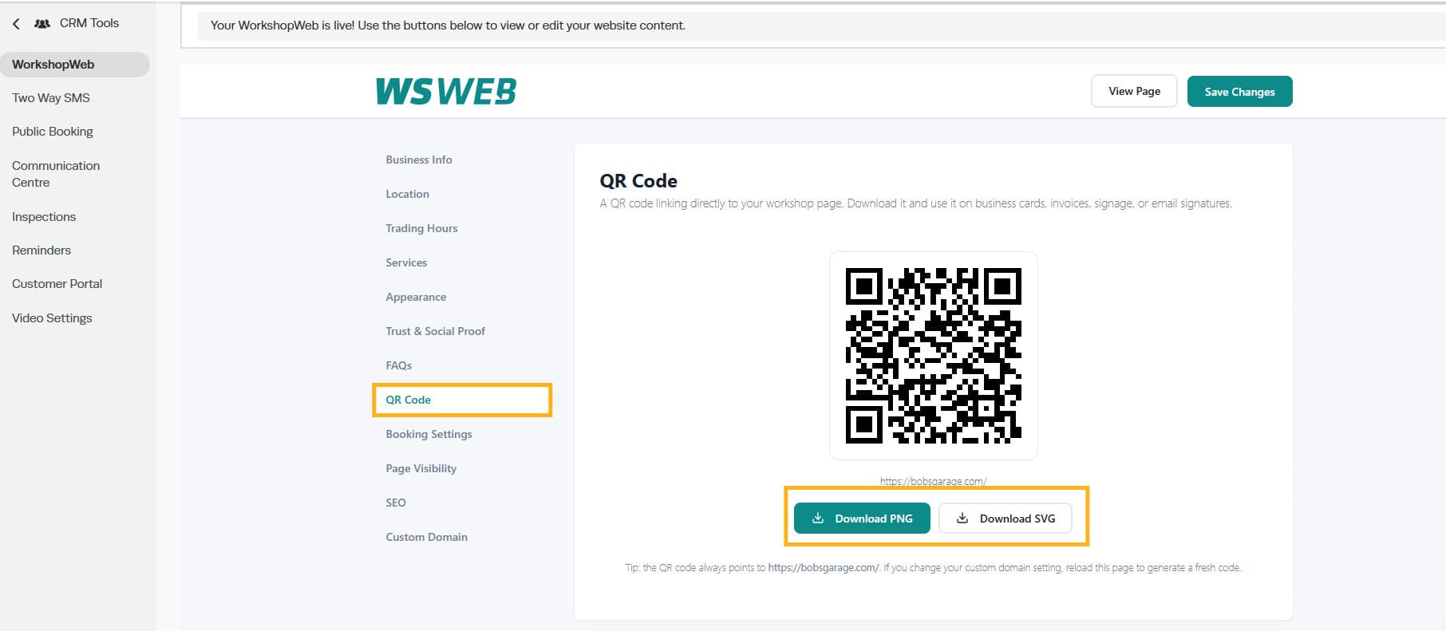This screenshot has height=631, width=1446.
Task: Click the back chevron beside CRM Tools
Action: coord(16,24)
